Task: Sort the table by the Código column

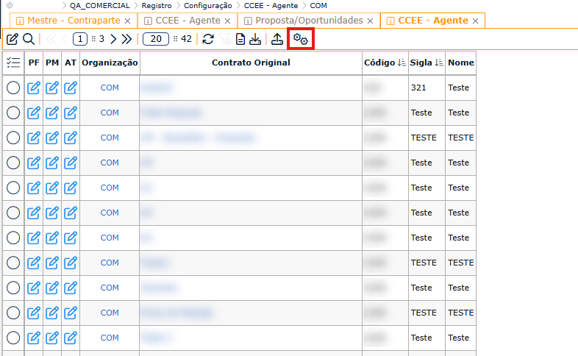Action: click(x=402, y=63)
